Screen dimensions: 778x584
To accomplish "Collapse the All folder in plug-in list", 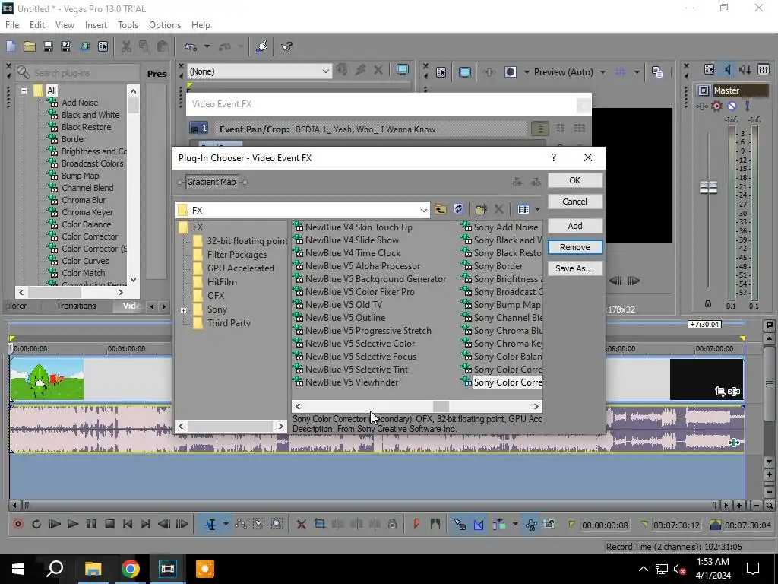I will click(24, 91).
